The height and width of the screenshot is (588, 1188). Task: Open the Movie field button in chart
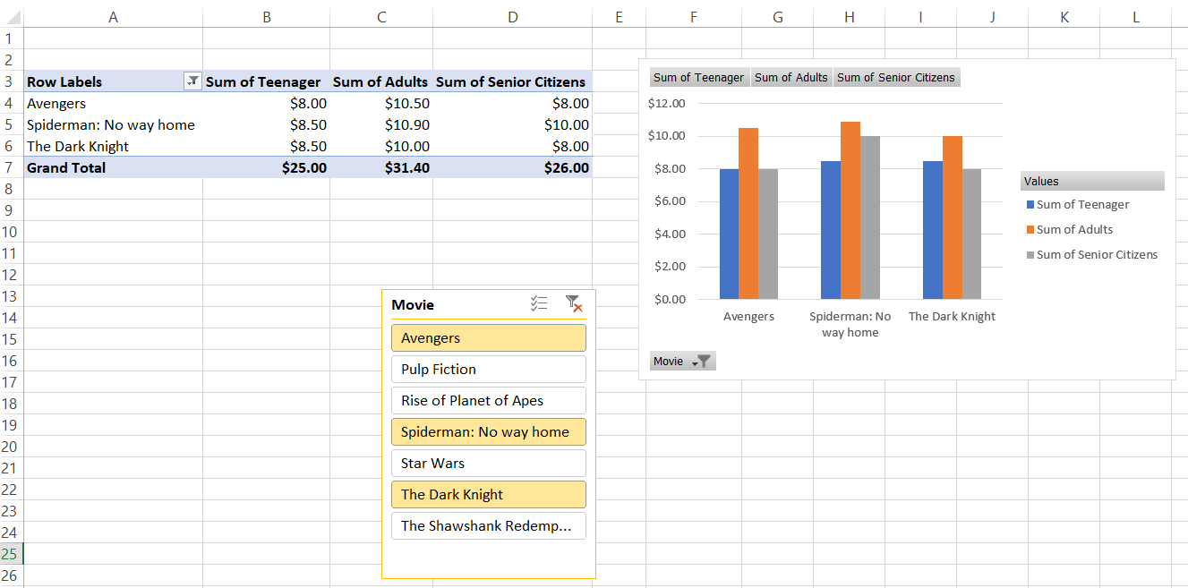(682, 362)
